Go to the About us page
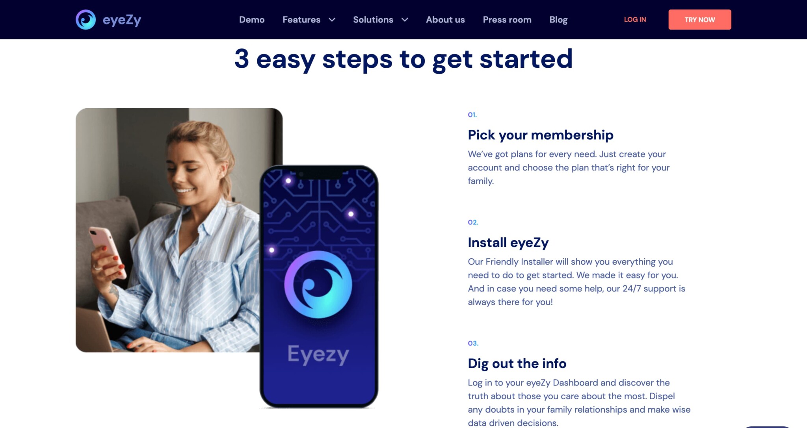 445,20
